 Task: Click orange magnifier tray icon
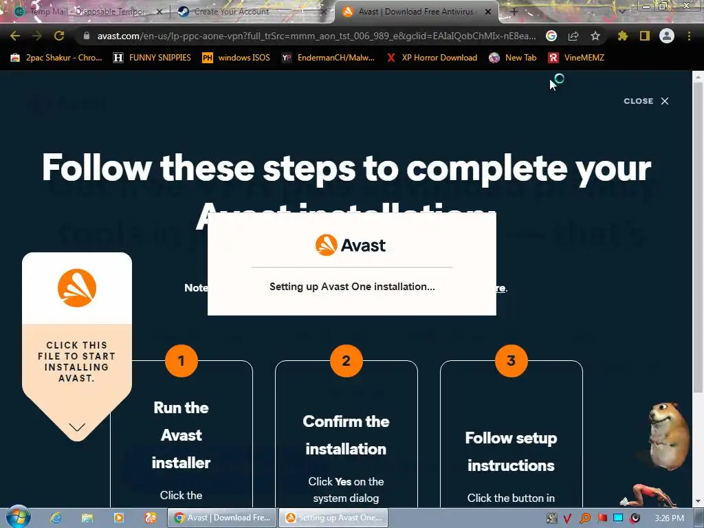pos(584,518)
